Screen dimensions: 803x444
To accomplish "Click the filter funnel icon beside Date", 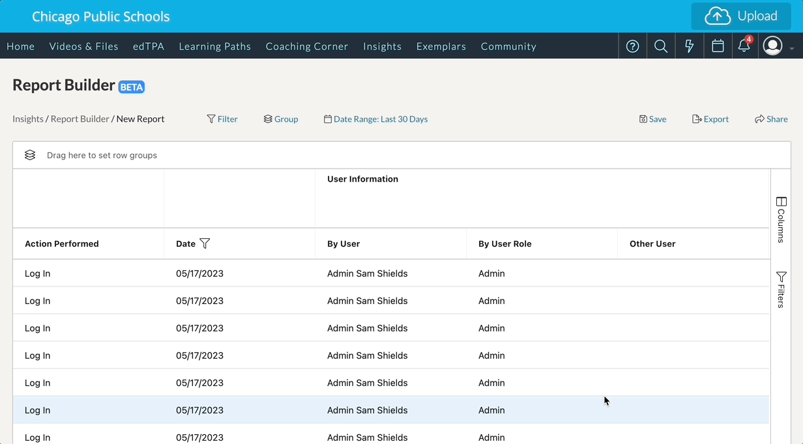I will pyautogui.click(x=205, y=243).
